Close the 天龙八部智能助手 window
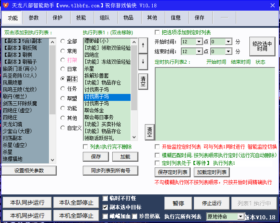Image resolution: width=280 pixels, height=223 pixels. click(273, 5)
